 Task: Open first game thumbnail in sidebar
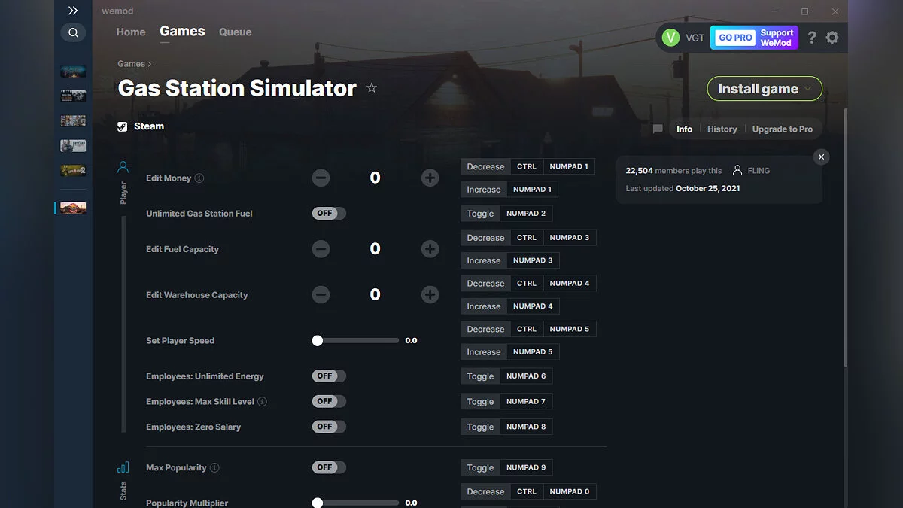73,71
